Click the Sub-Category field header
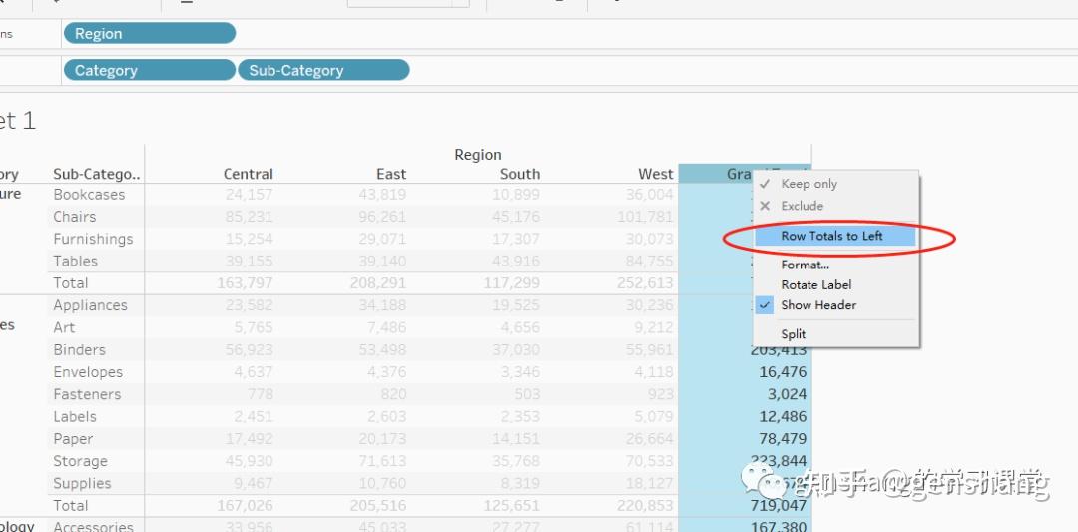The width and height of the screenshot is (1078, 532). (x=96, y=174)
